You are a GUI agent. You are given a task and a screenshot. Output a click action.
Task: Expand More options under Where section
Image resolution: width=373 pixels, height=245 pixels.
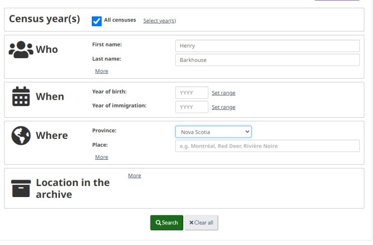[x=102, y=157]
